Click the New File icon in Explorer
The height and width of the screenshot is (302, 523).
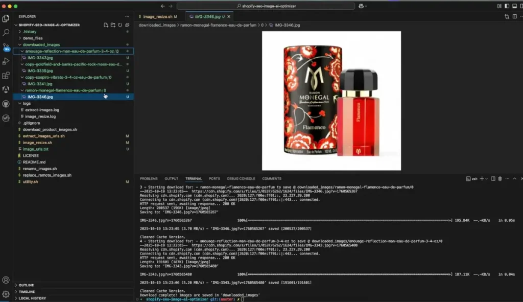106,25
